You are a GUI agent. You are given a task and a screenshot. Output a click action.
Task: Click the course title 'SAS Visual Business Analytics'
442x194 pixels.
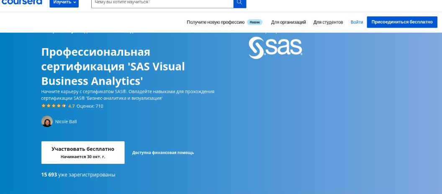[x=113, y=66]
